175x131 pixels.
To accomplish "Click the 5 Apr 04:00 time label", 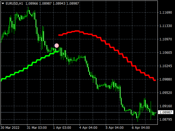I will click(115, 127).
